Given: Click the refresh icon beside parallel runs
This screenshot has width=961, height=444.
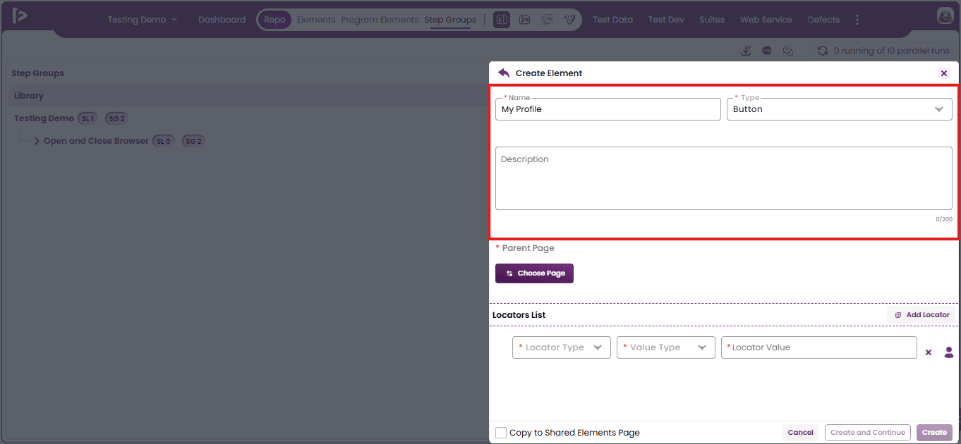Looking at the screenshot, I should 823,51.
